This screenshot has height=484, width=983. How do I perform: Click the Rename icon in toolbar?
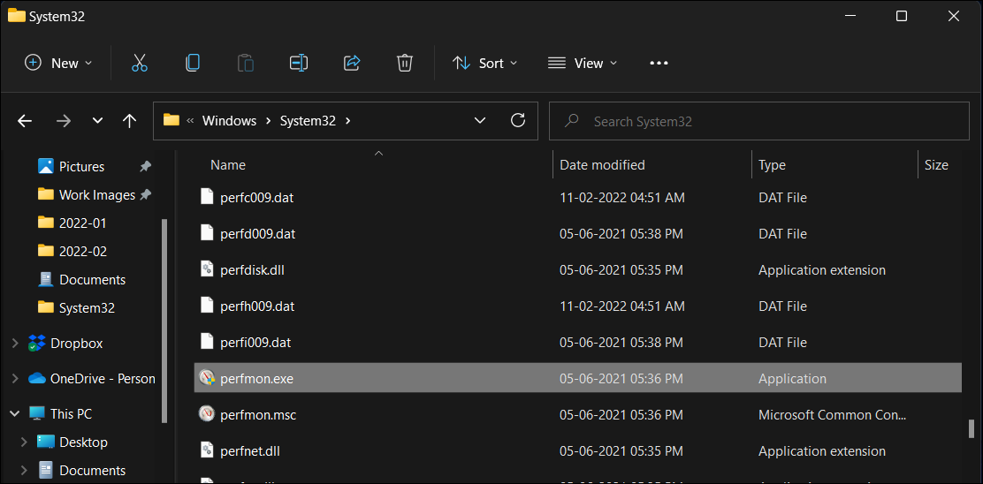tap(299, 63)
